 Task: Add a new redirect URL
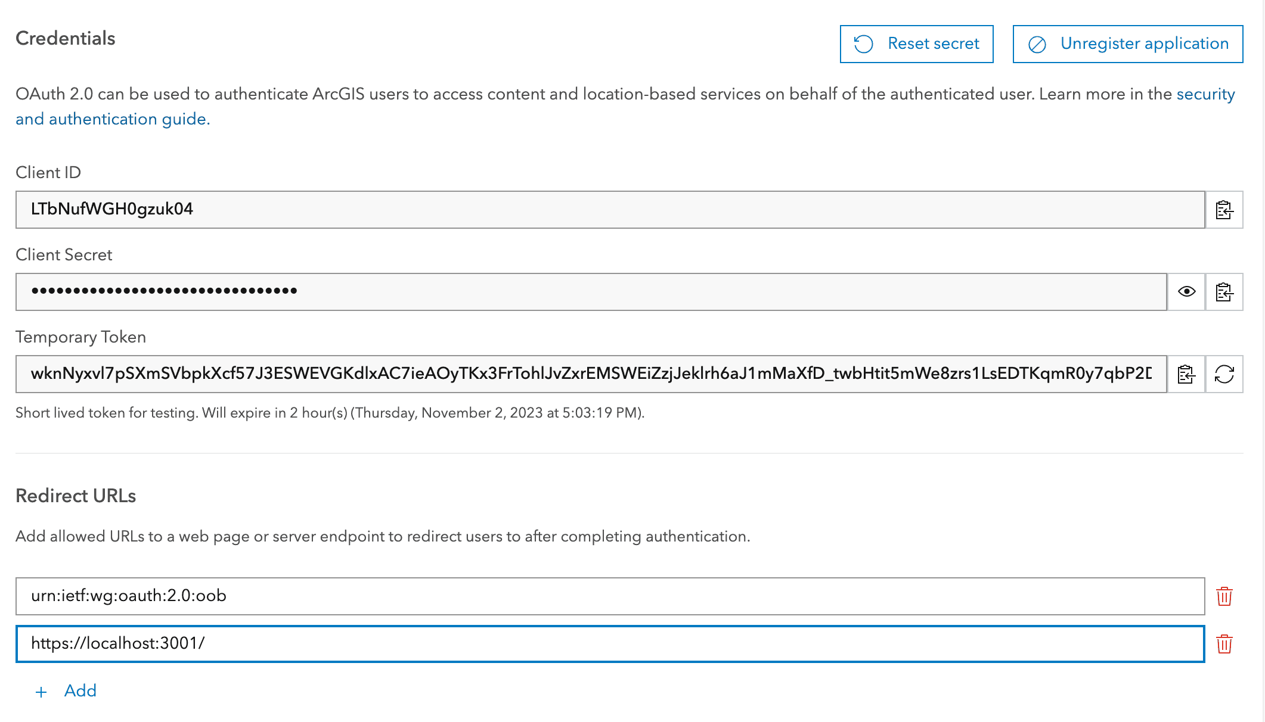[81, 690]
